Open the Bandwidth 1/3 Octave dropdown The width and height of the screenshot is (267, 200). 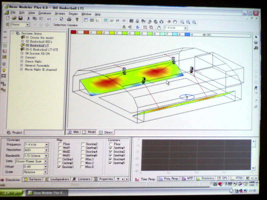point(46,156)
